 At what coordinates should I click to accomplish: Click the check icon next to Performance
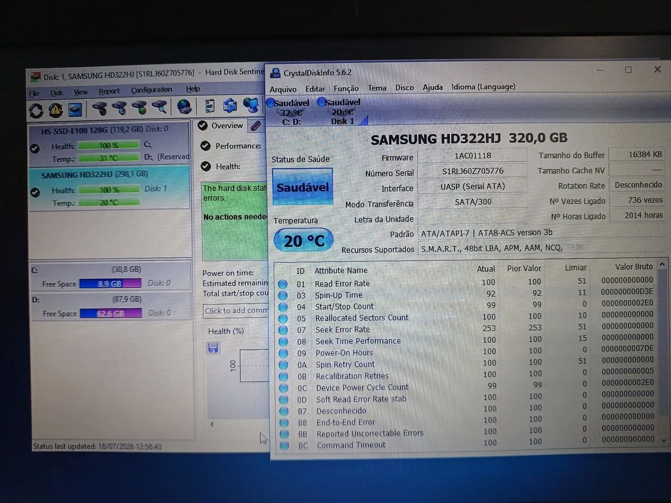[205, 146]
